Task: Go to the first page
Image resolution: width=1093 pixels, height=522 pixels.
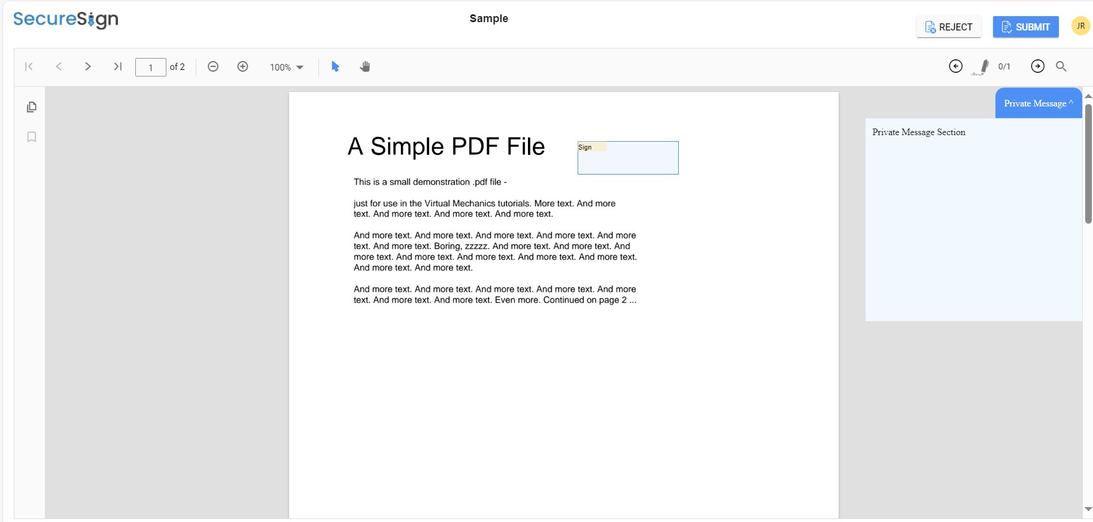Action: [x=29, y=66]
